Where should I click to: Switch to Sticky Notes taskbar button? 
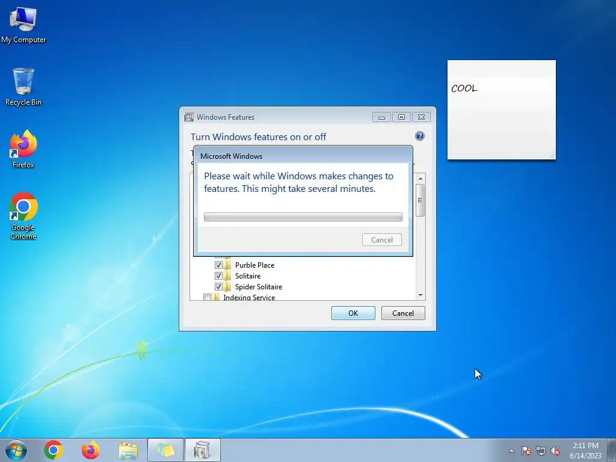point(165,450)
